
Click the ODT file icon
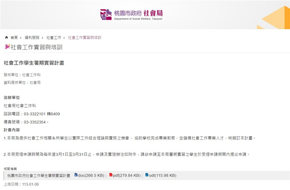click(x=147, y=175)
